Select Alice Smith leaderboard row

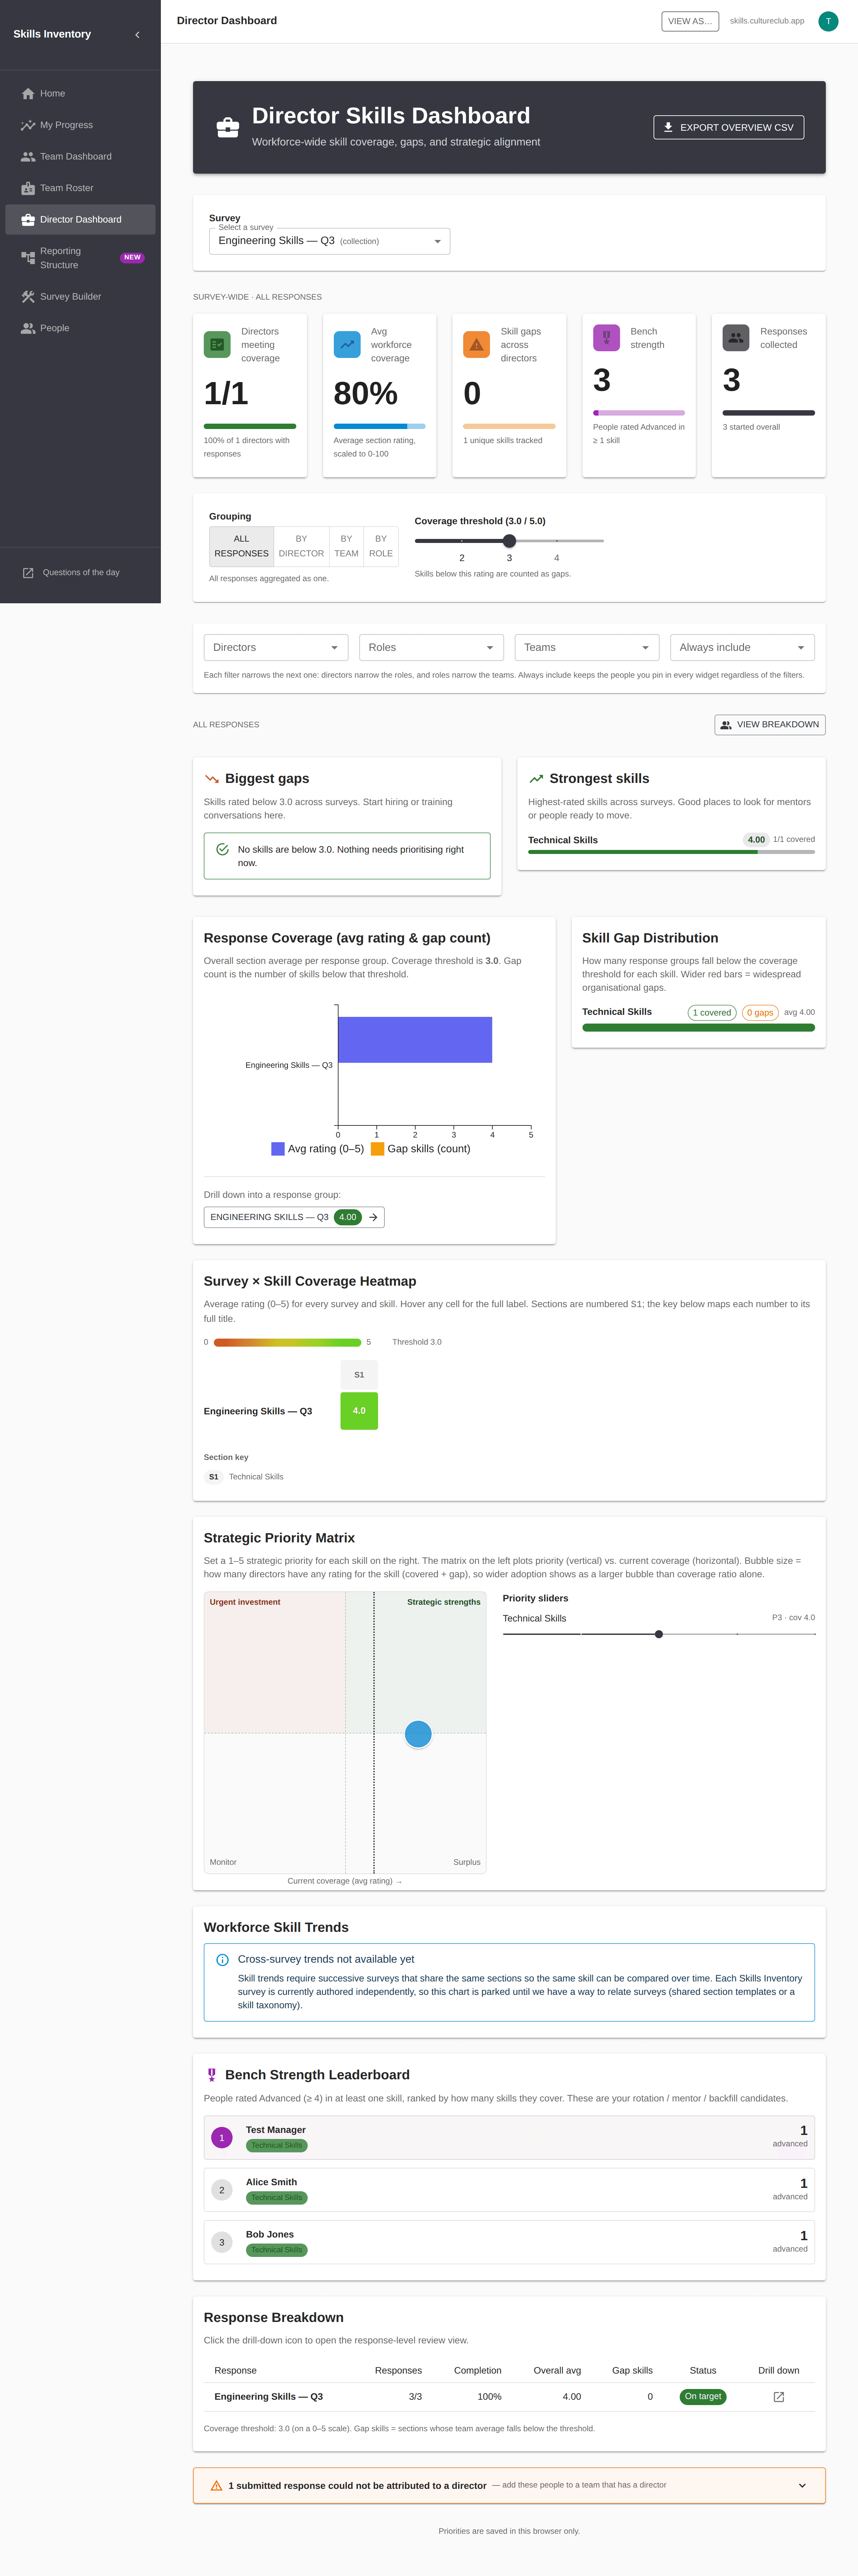[509, 2190]
